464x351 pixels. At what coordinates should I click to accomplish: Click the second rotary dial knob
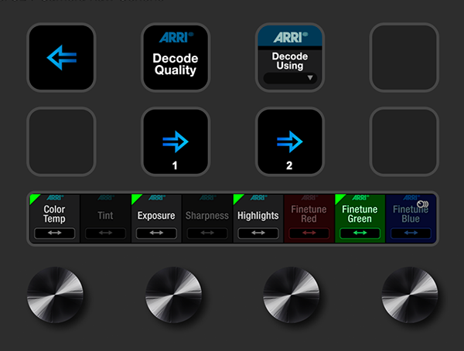point(173,295)
